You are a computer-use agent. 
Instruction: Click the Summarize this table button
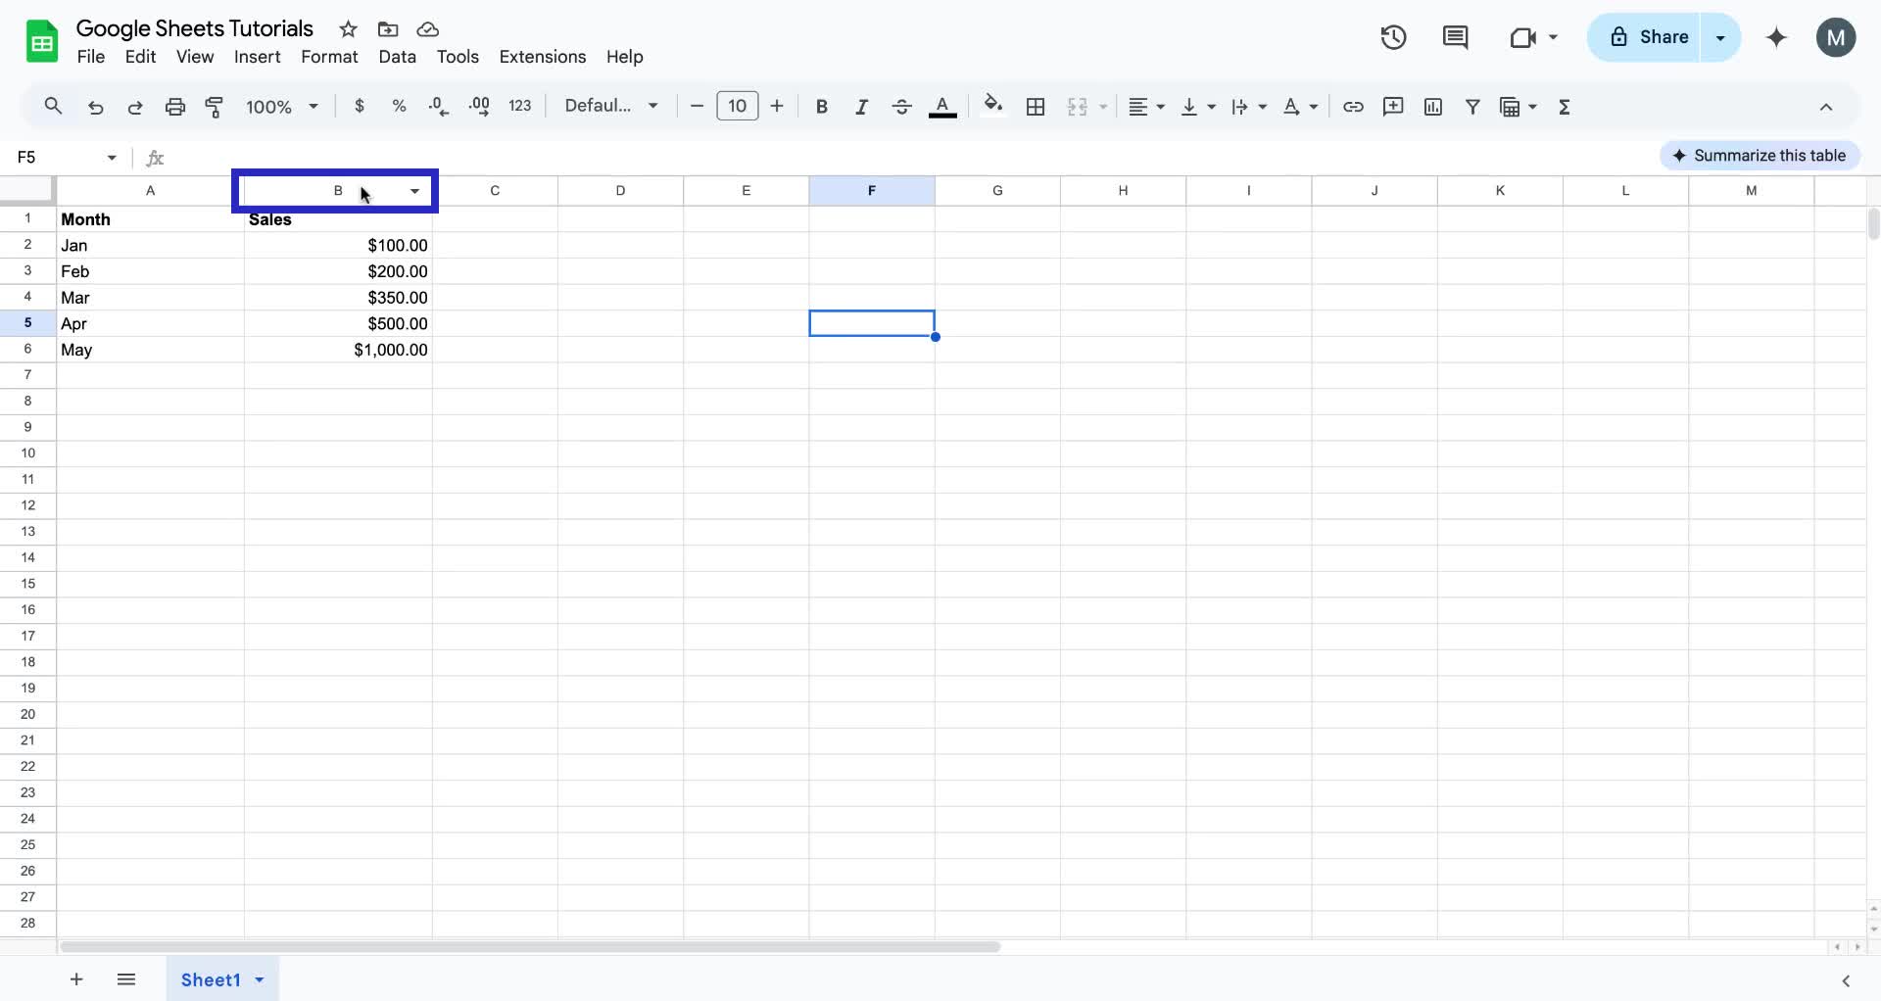tap(1760, 155)
